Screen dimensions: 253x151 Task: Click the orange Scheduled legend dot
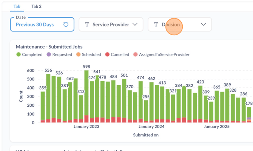click(79, 54)
